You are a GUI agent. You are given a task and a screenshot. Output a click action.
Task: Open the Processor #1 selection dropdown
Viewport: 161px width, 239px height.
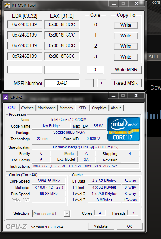[x=51, y=214]
